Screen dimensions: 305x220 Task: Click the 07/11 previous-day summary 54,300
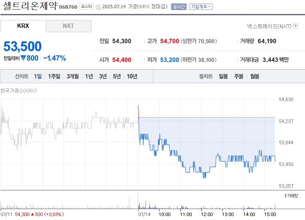coord(22,214)
